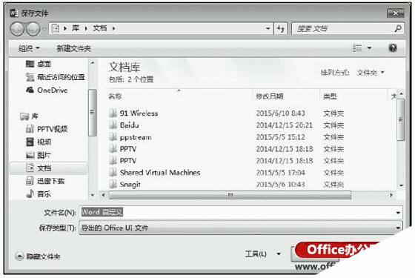Click the 文件名 input field
Screen dimensions: 415x278
pyautogui.click(x=237, y=212)
